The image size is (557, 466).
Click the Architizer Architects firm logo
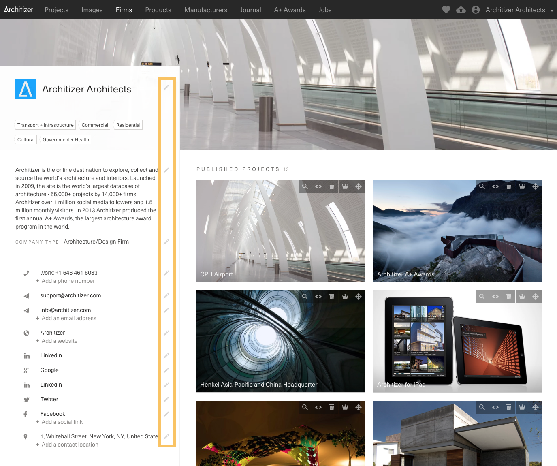(x=26, y=89)
